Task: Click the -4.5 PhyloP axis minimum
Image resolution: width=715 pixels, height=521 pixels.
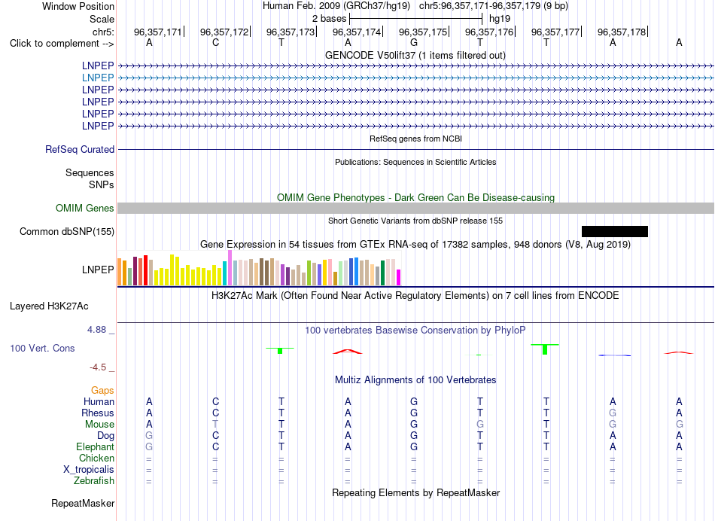Action: [x=98, y=367]
